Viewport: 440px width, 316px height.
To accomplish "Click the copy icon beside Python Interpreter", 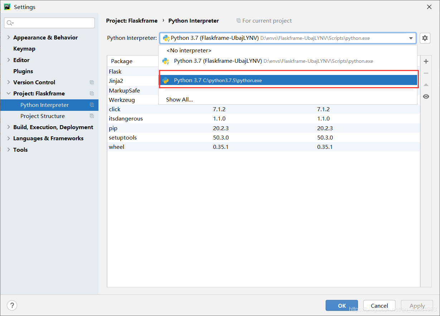I will [92, 105].
